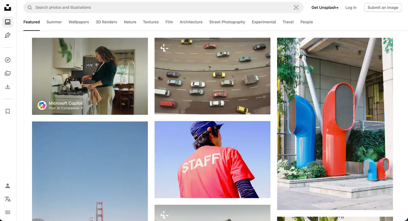Click the Submit an image button

383,7
